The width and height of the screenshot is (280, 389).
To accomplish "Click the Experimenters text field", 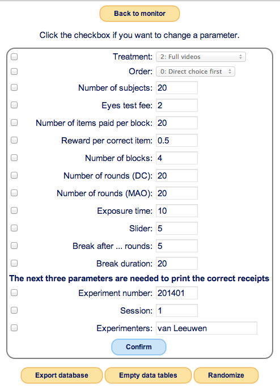I will point(206,328).
